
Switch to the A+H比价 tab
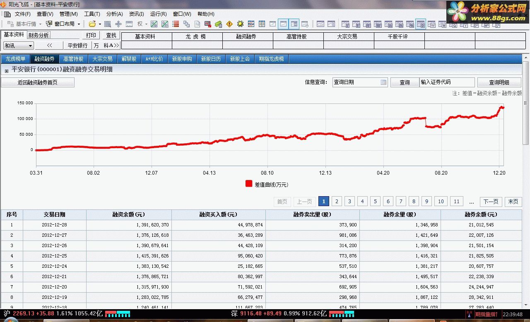pyautogui.click(x=154, y=59)
